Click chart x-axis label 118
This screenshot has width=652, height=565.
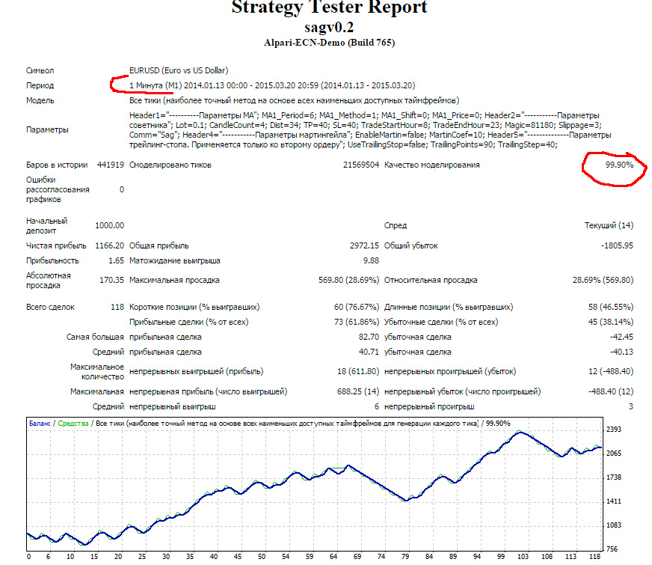(x=594, y=557)
